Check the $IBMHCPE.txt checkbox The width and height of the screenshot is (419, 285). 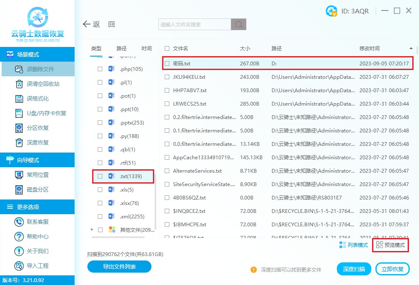(x=167, y=225)
